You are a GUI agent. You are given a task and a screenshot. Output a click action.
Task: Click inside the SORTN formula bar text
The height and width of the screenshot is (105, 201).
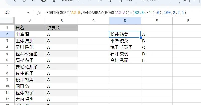[x=115, y=13]
